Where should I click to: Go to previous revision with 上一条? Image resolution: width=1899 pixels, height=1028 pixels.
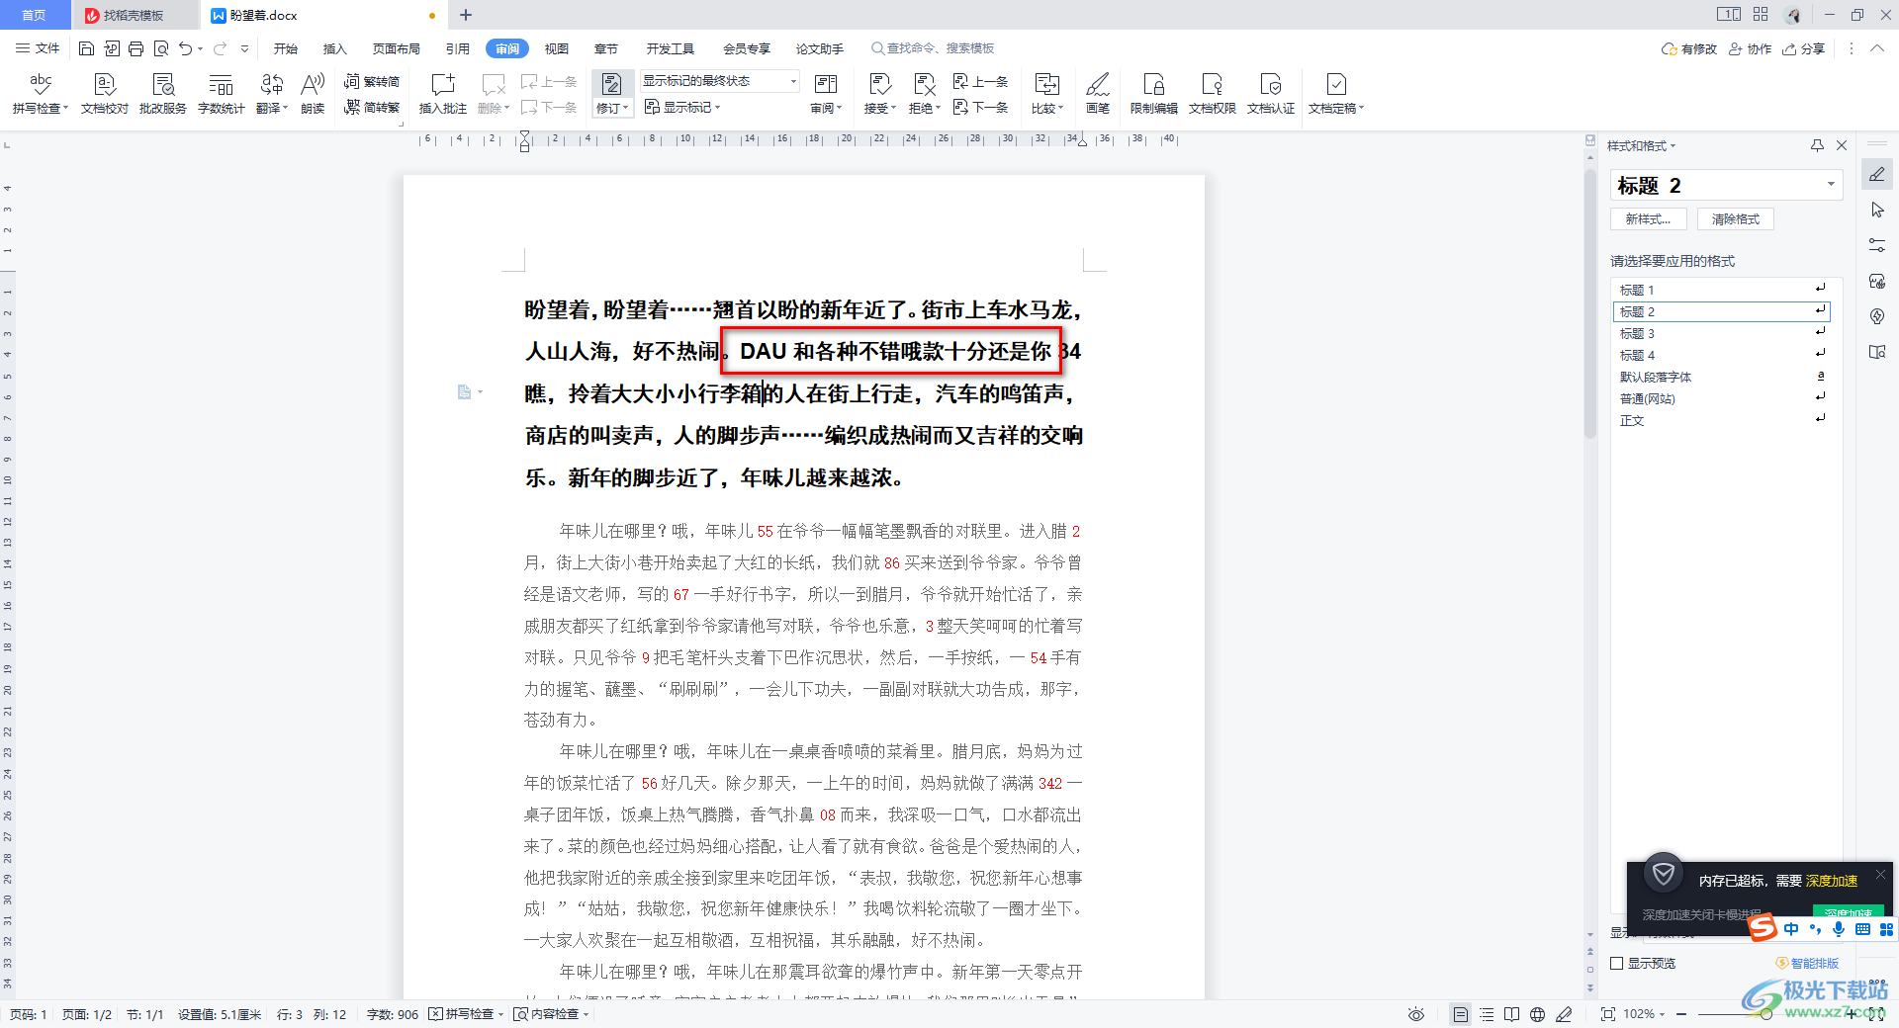coord(980,82)
